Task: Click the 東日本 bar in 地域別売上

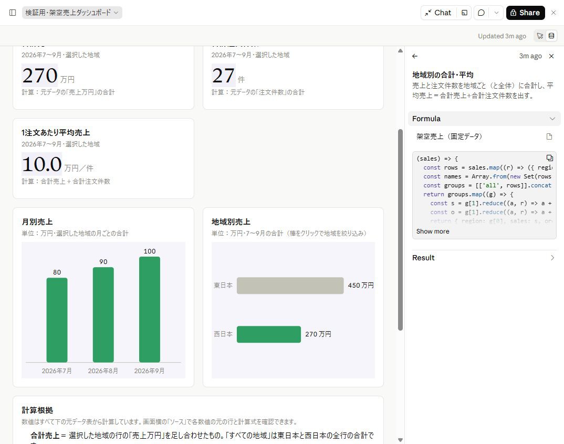Action: [x=290, y=286]
